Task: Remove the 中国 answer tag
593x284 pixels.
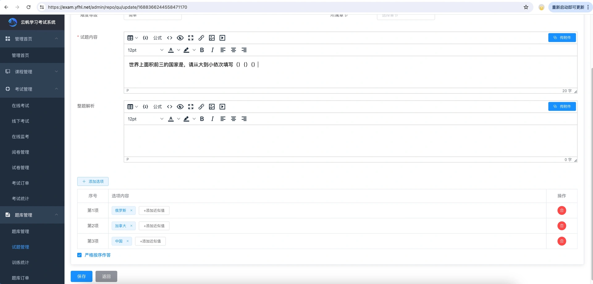Action: 128,241
